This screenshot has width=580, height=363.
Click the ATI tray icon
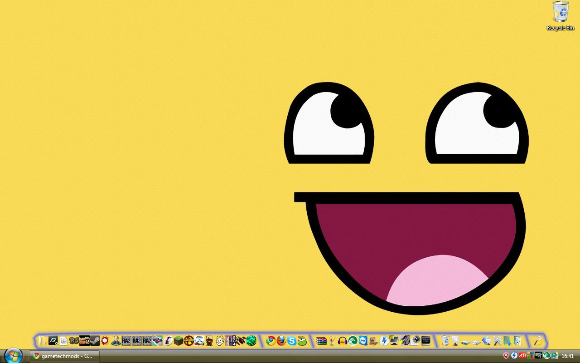click(x=522, y=355)
